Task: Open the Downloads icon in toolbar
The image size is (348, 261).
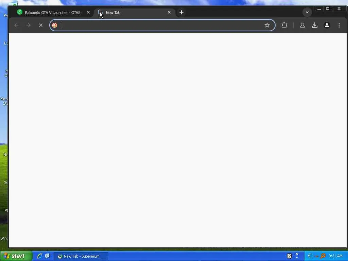Action: pyautogui.click(x=314, y=25)
